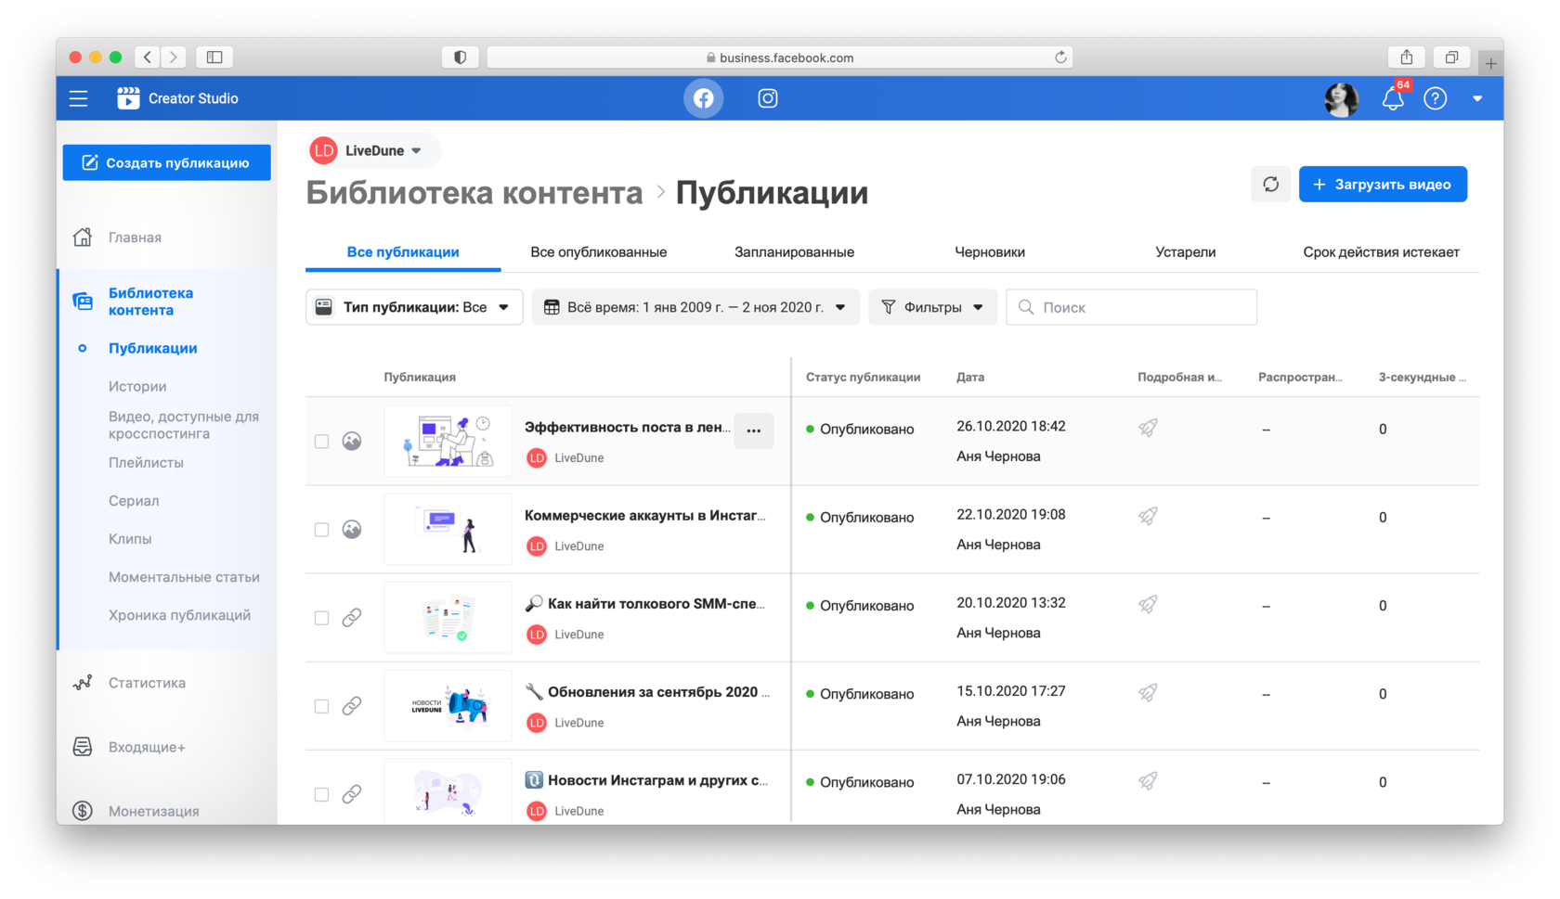This screenshot has width=1560, height=899.
Task: Open the Всё время date range dropdown
Action: [695, 307]
